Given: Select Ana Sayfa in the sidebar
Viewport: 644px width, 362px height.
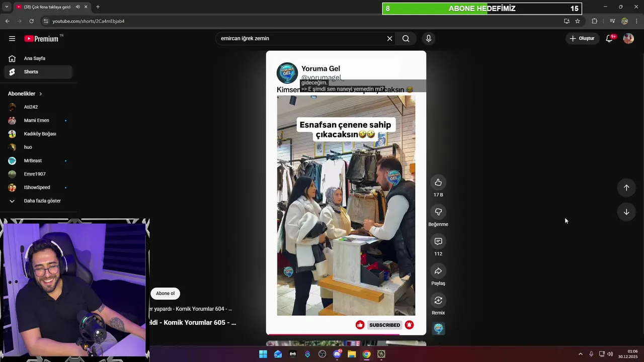Looking at the screenshot, I should pyautogui.click(x=38, y=58).
